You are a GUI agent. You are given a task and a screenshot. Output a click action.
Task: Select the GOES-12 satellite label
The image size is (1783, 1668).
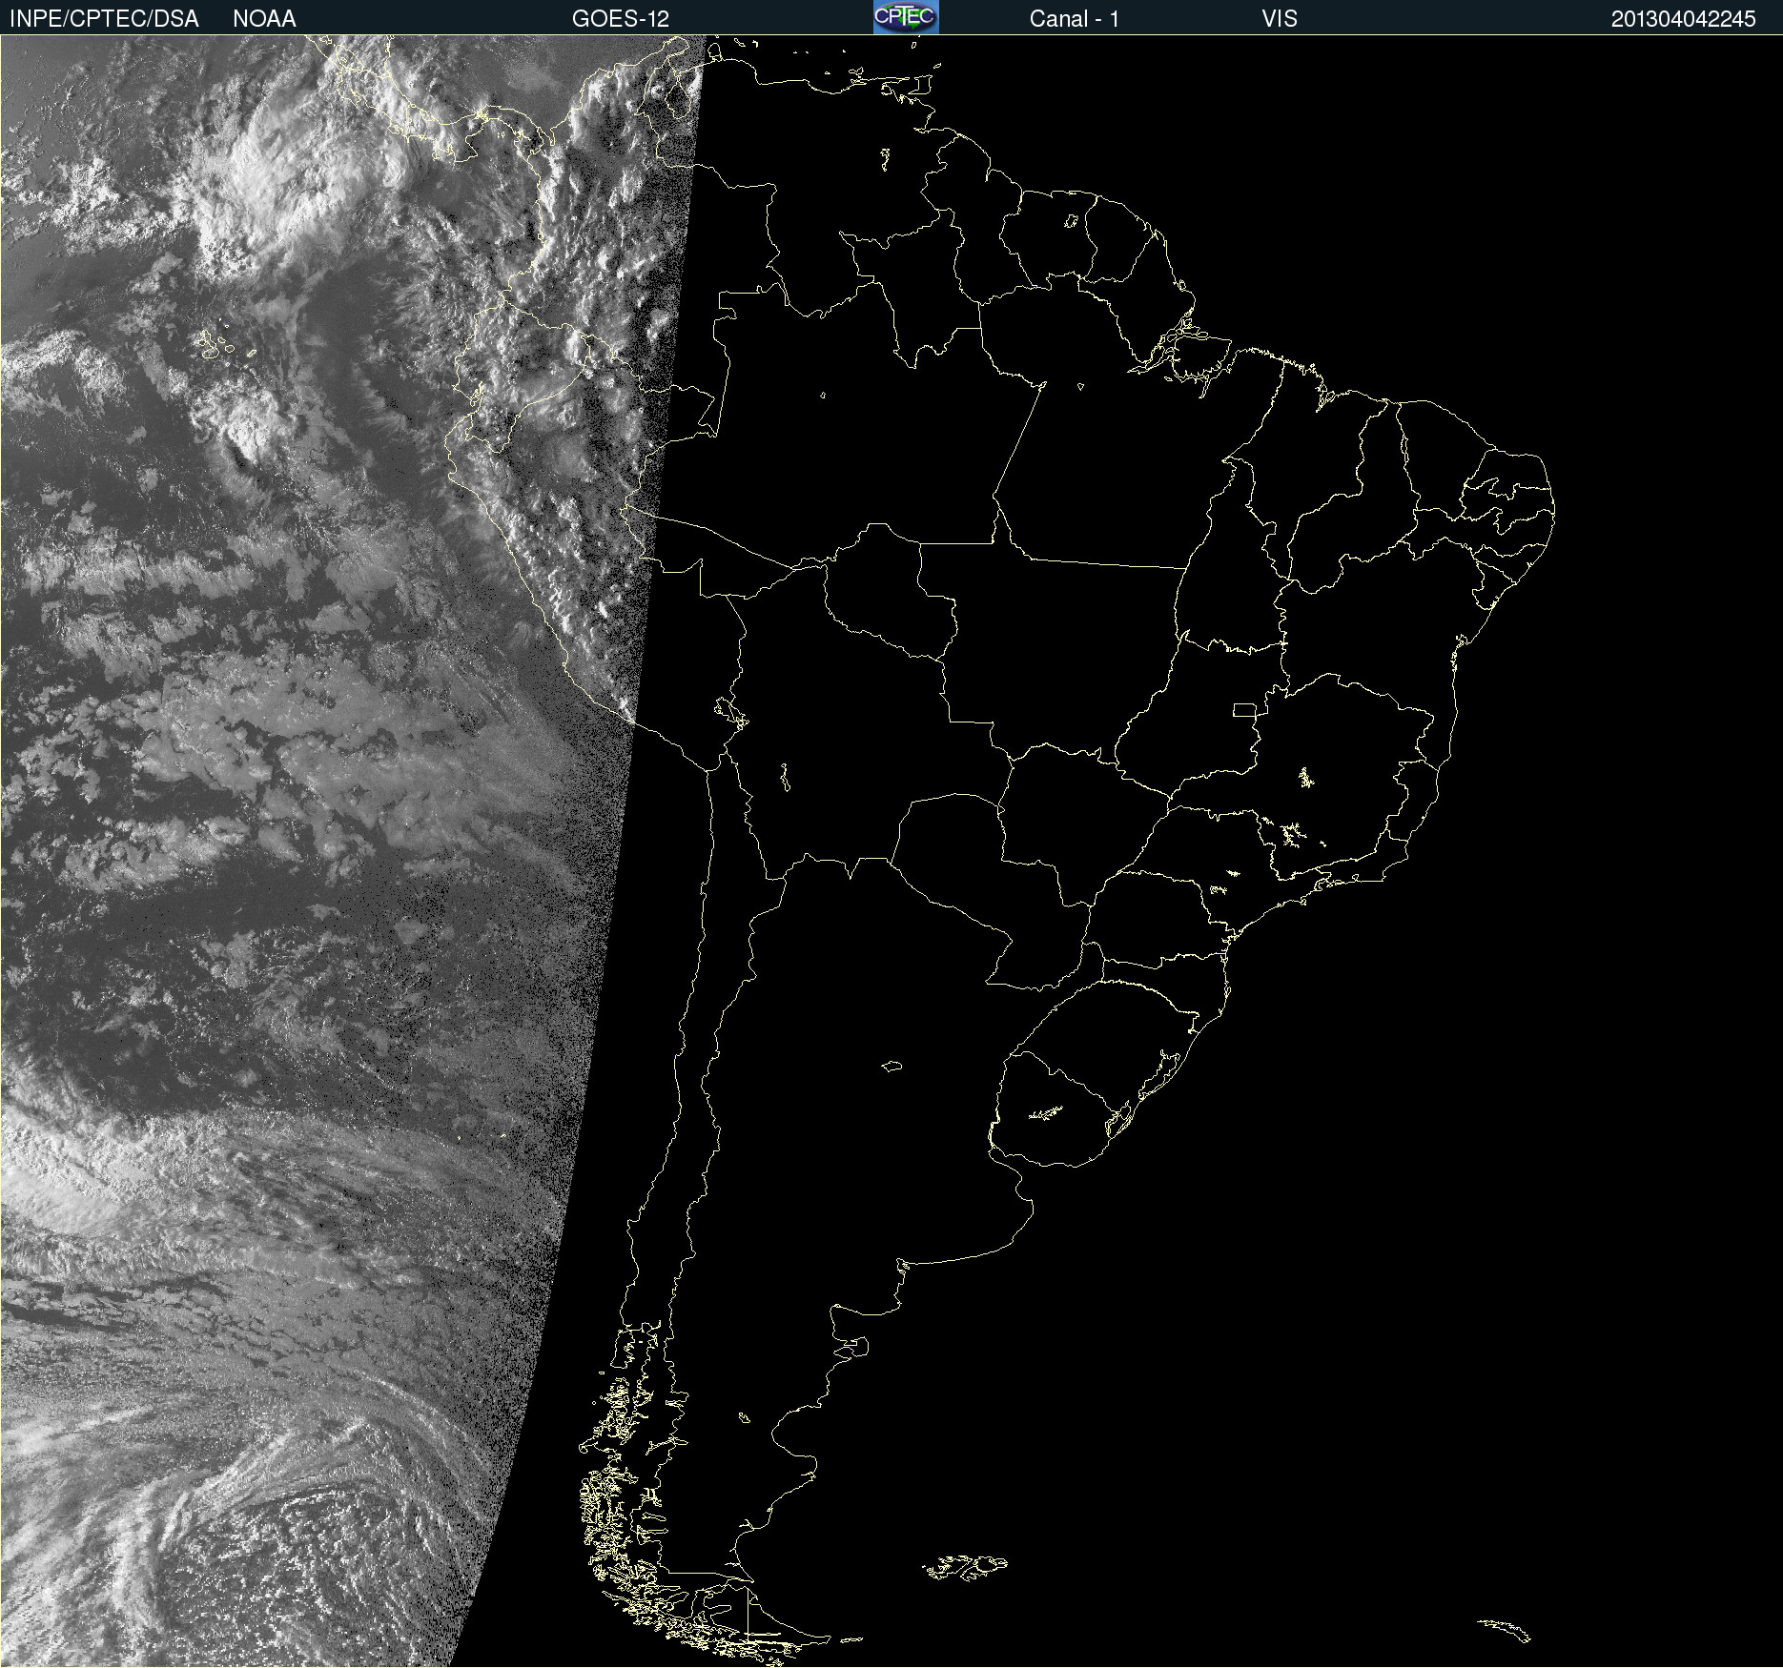[621, 19]
